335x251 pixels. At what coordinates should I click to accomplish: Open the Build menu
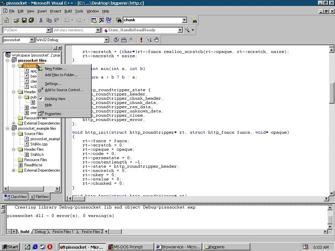pyautogui.click(x=68, y=11)
